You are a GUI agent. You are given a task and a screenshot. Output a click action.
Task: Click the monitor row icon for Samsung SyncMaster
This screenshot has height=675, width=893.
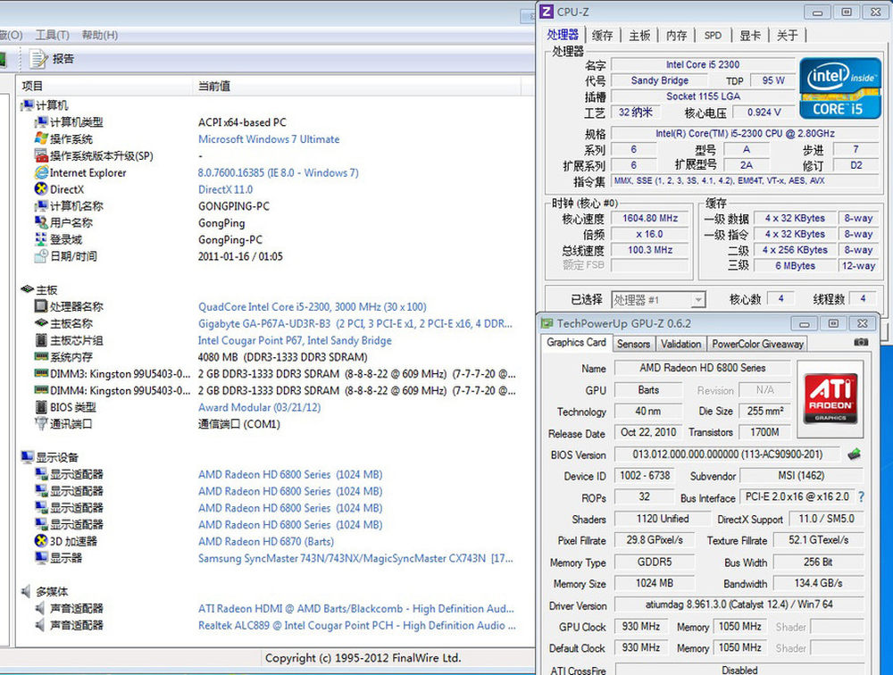[41, 558]
